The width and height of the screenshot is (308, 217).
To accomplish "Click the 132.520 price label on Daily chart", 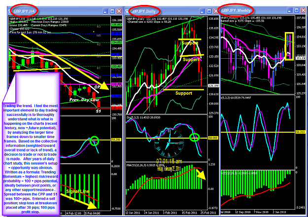I will pos(214,66).
